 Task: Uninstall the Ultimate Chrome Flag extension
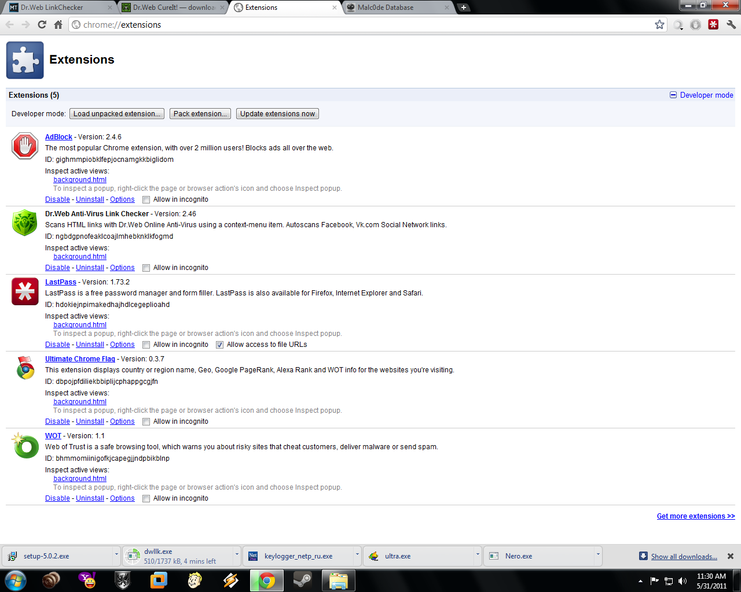pyautogui.click(x=90, y=421)
